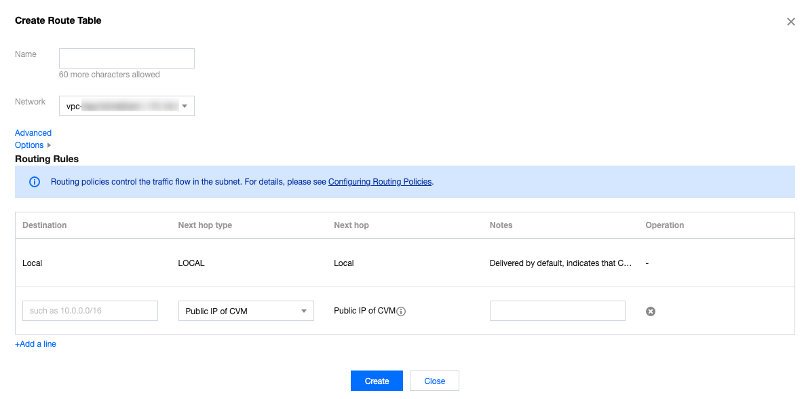Click the Next hop column header
The width and height of the screenshot is (804, 399).
[351, 225]
